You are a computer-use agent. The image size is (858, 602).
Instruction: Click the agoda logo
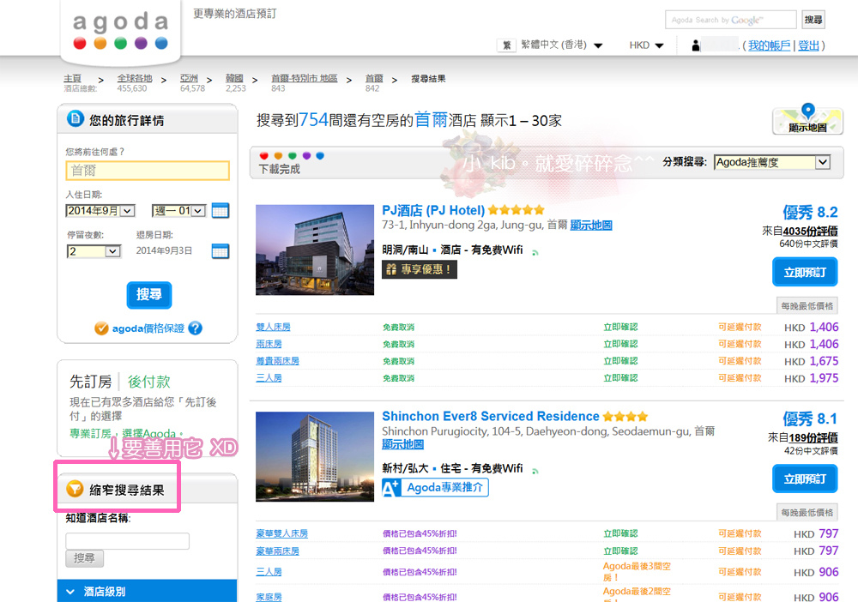[x=120, y=31]
